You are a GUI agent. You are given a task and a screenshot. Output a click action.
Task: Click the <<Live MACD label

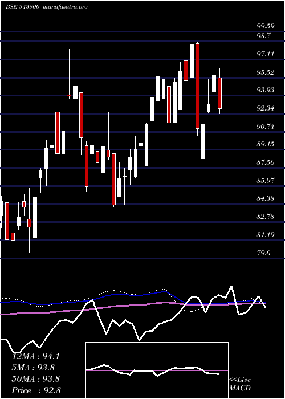point(240,384)
